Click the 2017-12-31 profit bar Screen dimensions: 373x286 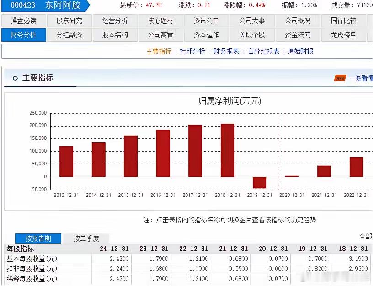(x=195, y=151)
